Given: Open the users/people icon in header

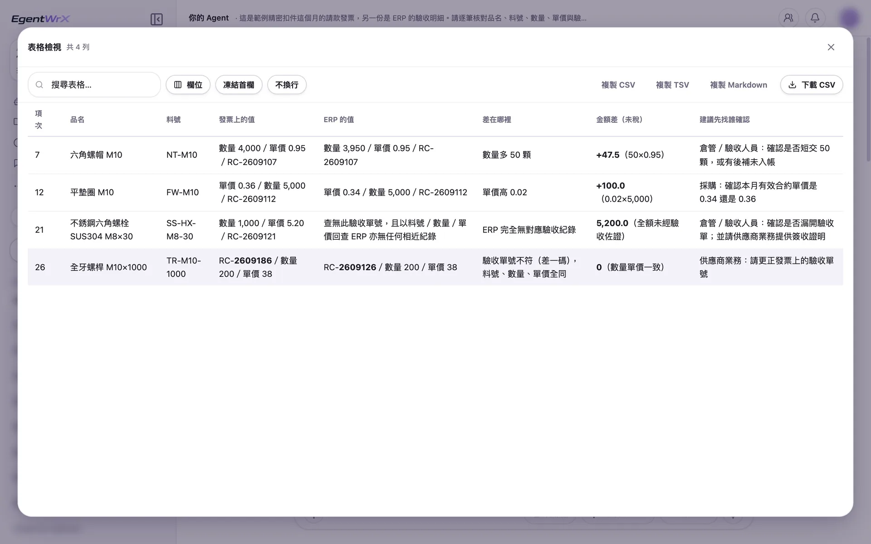Looking at the screenshot, I should [788, 18].
